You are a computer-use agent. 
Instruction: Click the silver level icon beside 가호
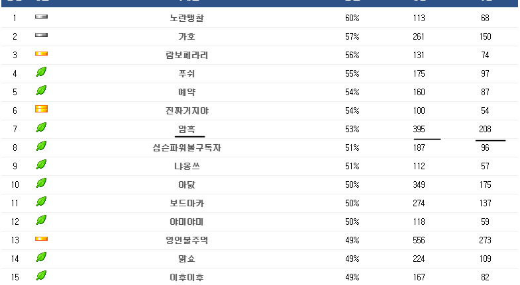click(x=41, y=36)
